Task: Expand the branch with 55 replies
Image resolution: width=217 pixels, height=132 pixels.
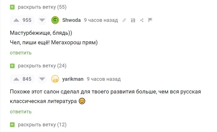Action: (42, 7)
